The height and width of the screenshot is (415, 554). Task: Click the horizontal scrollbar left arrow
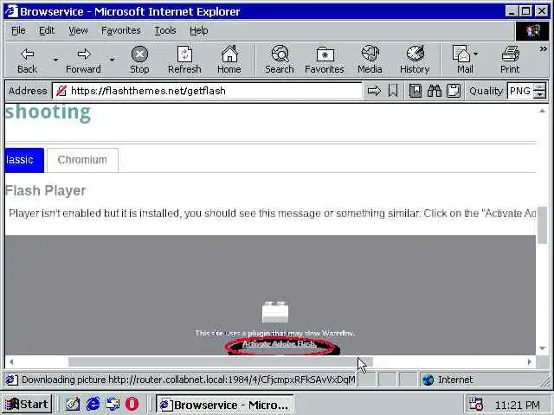[11, 361]
